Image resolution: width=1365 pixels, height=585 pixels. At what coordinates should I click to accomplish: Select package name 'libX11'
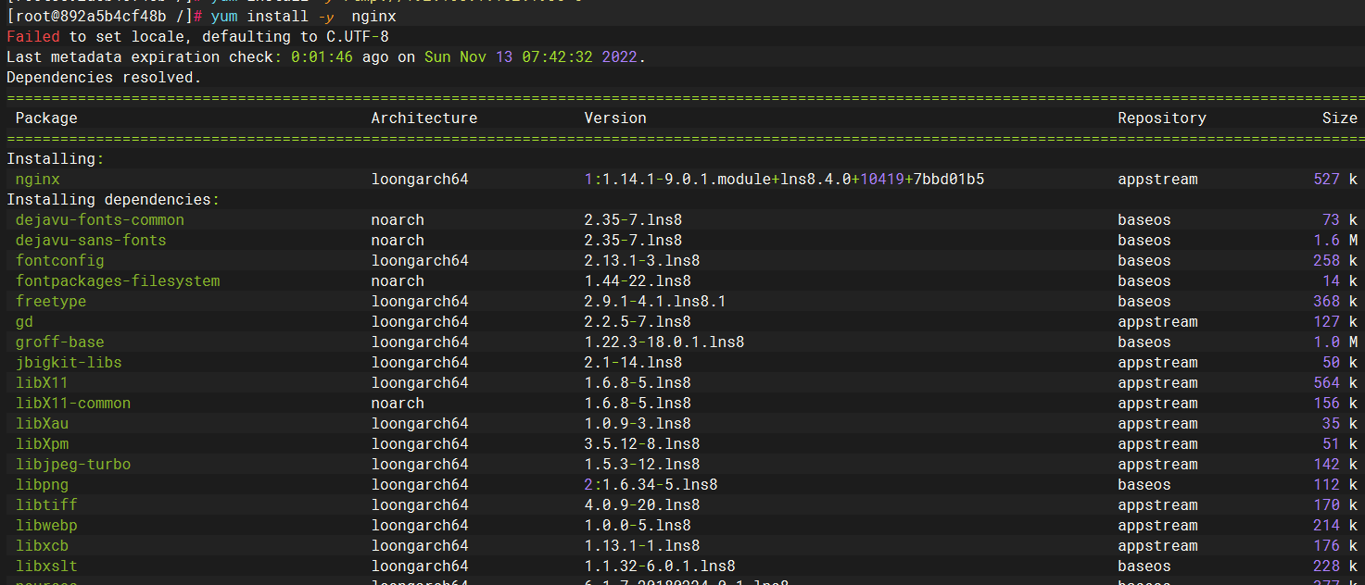click(42, 382)
